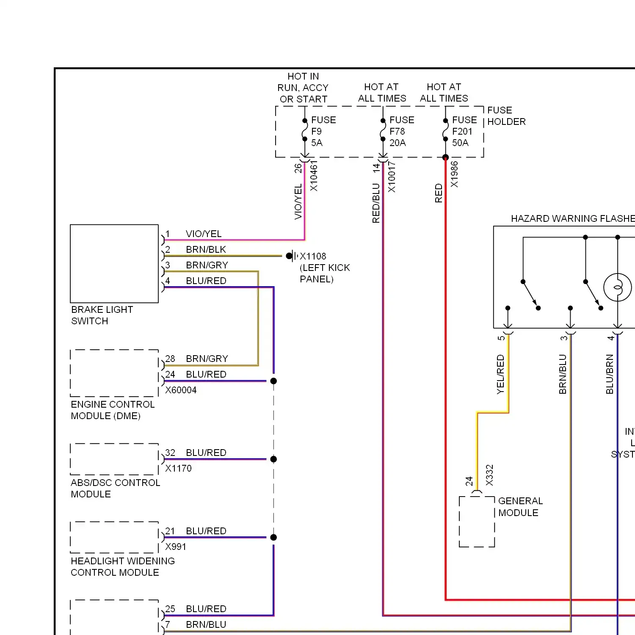Click pin 4 BLU/RED wire label
The image size is (635, 635).
coord(206,281)
